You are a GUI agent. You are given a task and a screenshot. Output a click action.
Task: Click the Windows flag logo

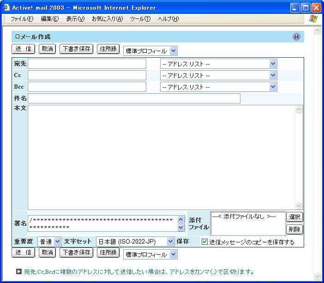pyautogui.click(x=313, y=19)
